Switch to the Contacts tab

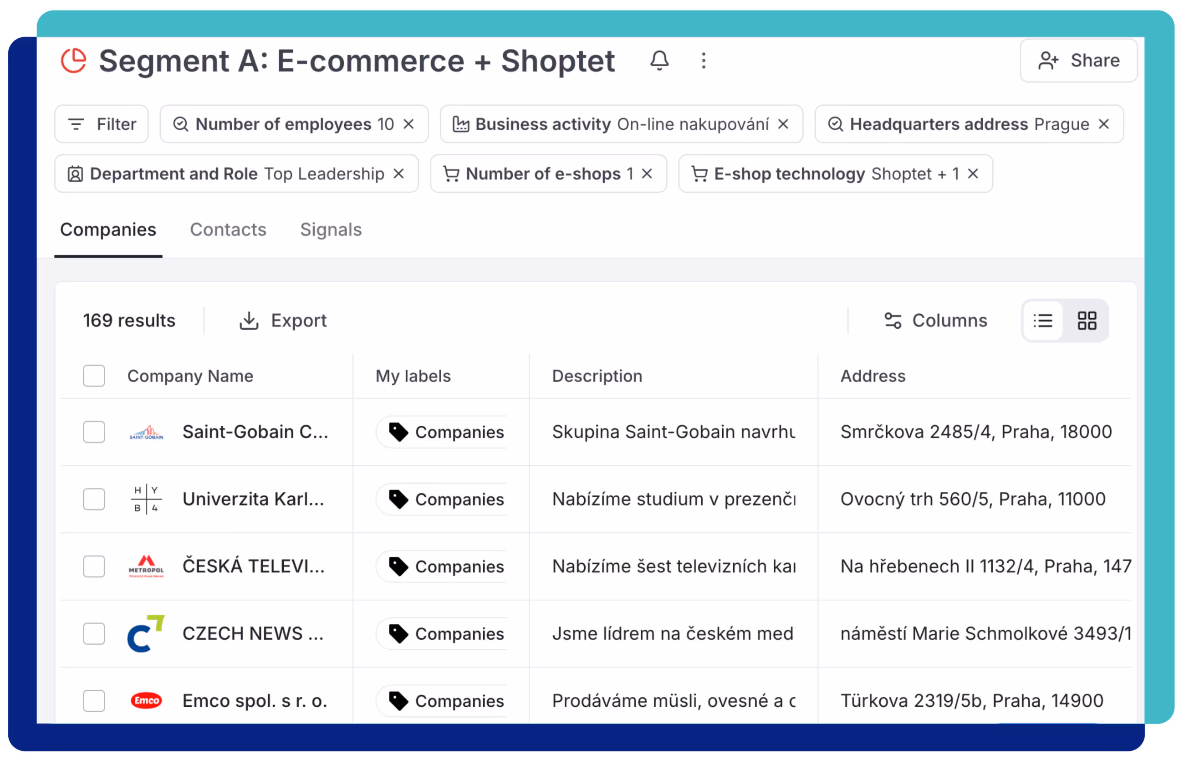pyautogui.click(x=228, y=230)
